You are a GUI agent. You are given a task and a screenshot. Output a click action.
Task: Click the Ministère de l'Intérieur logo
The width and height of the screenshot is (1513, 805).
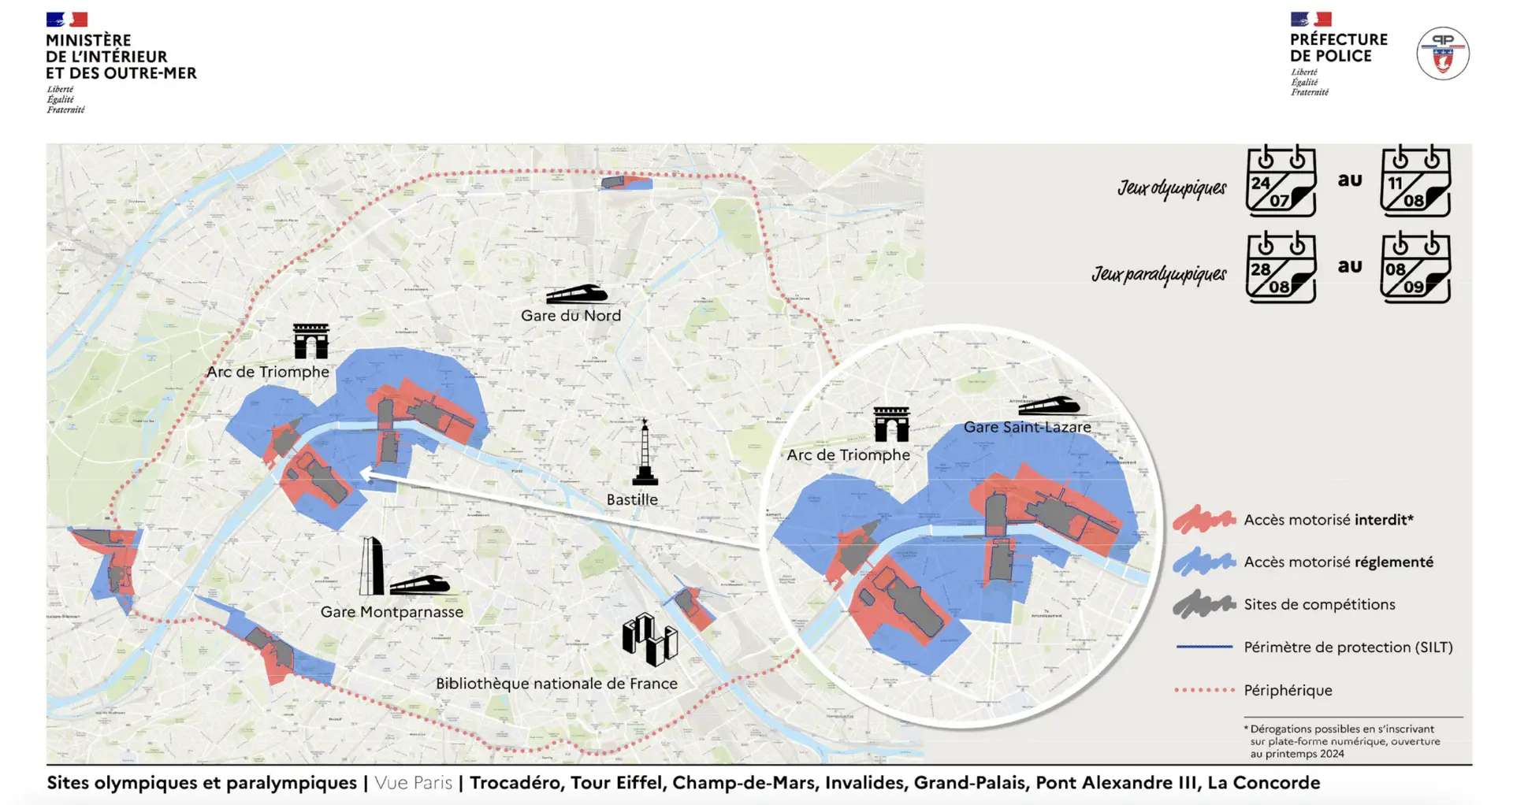tap(121, 63)
